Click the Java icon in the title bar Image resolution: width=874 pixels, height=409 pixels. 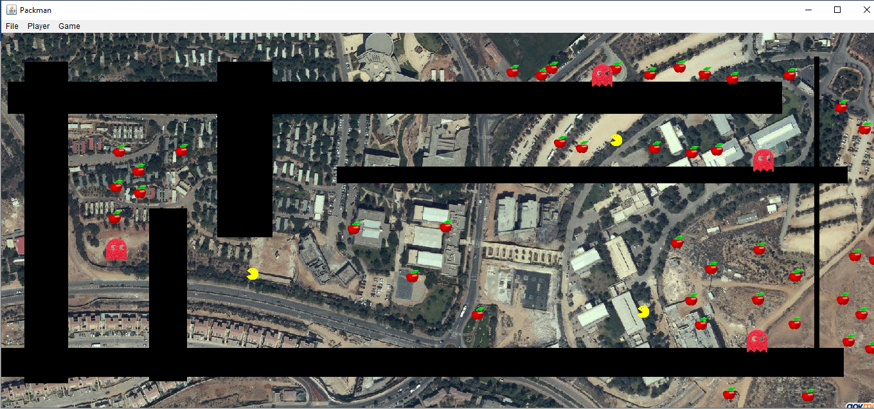pos(11,10)
